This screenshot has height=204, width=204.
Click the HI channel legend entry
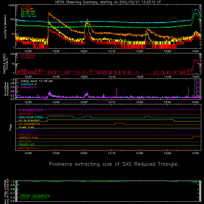(x=28, y=58)
